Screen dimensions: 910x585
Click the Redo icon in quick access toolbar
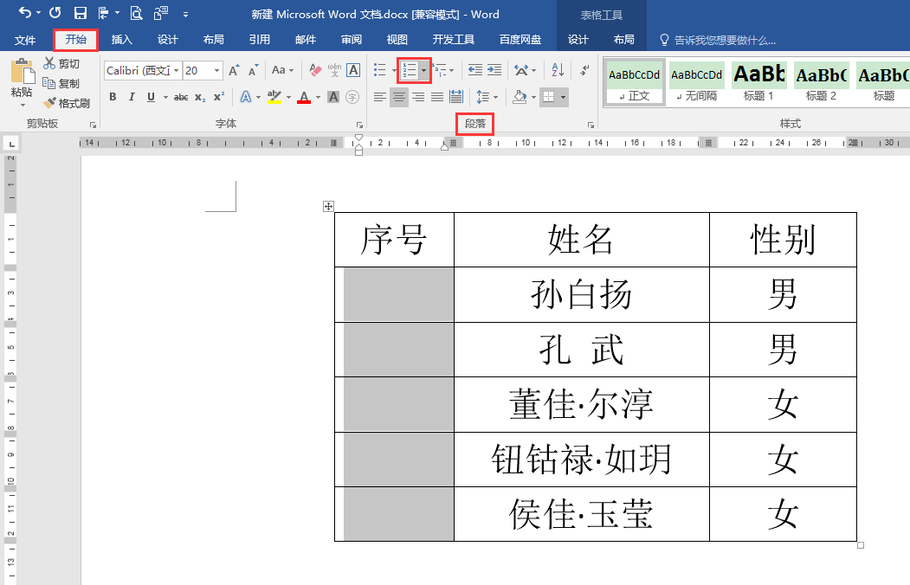(55, 12)
